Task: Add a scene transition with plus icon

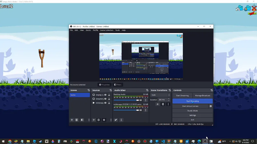Action: coord(158,104)
